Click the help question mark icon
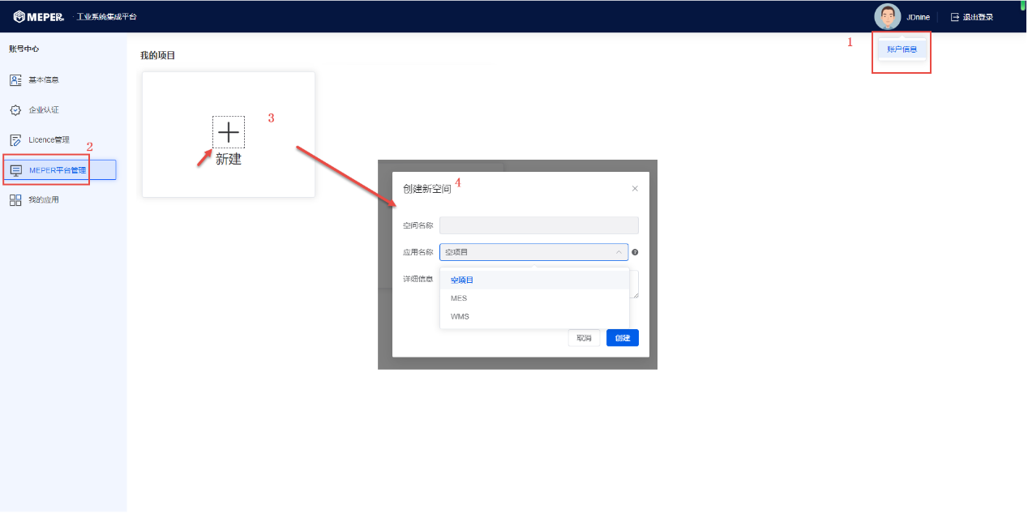The image size is (1028, 522). (635, 252)
